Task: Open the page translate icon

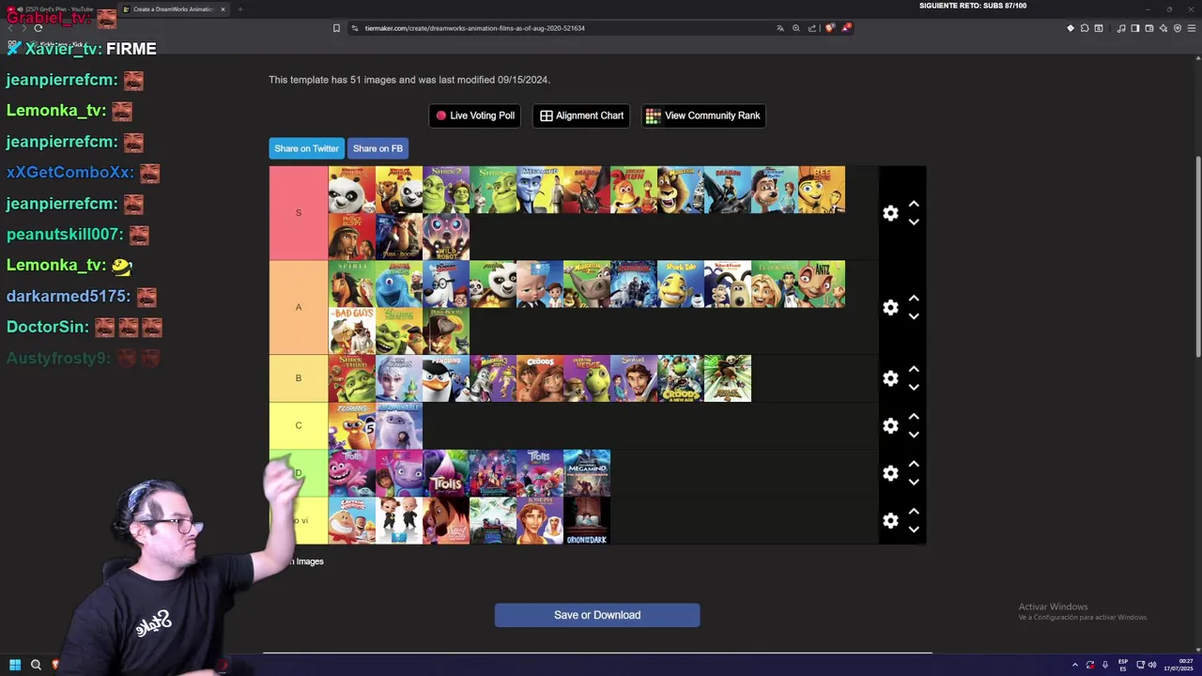Action: [779, 28]
